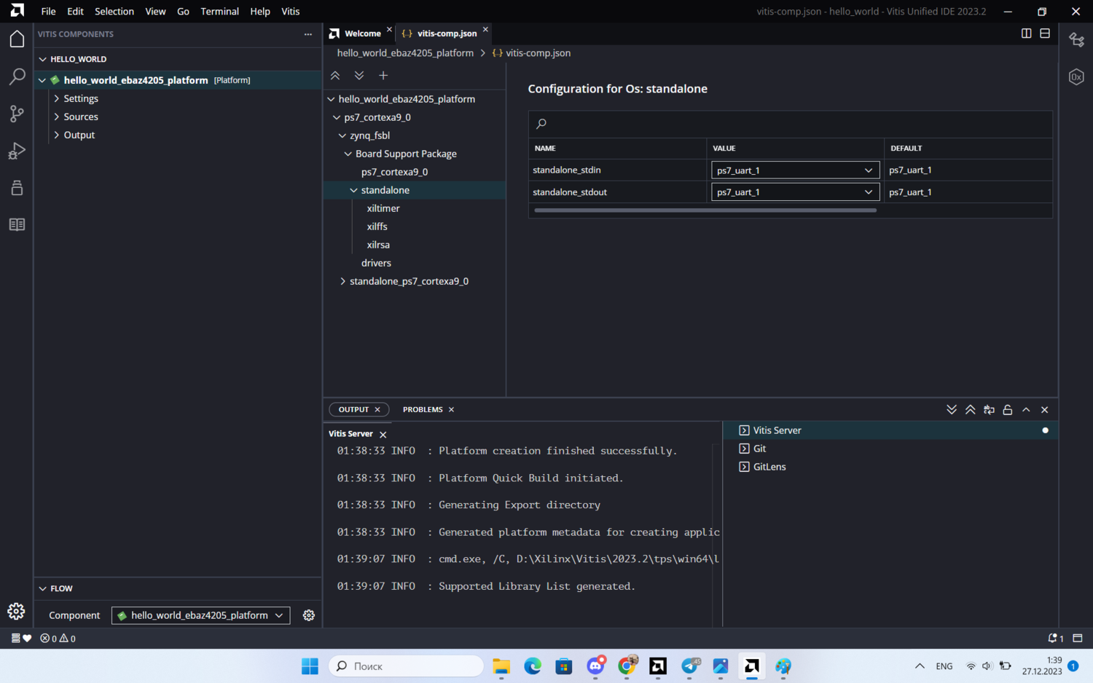Open standalone_stdin value dropdown
This screenshot has width=1093, height=683.
pyautogui.click(x=794, y=170)
